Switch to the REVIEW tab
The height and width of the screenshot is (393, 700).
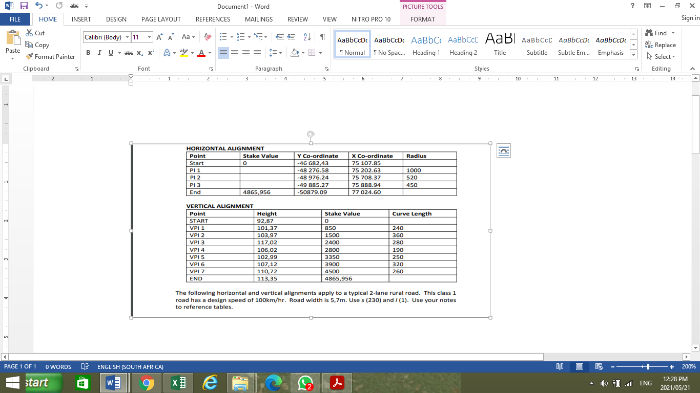point(298,19)
